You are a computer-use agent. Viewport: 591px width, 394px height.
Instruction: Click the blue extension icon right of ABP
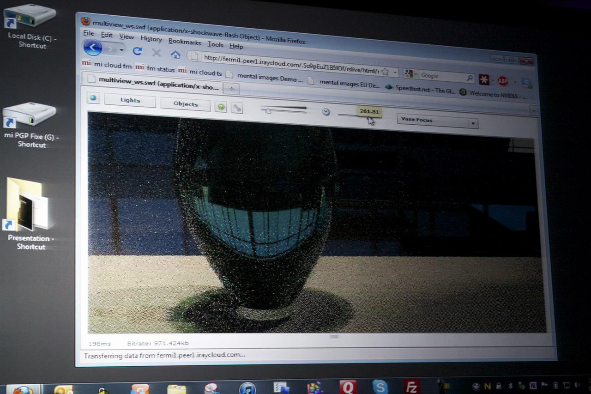(526, 83)
